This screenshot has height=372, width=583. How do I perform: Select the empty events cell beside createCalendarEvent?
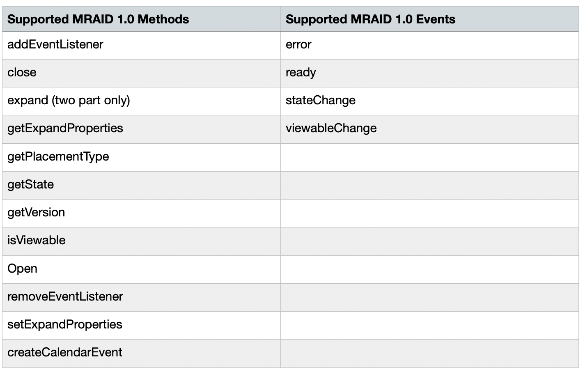pyautogui.click(x=429, y=352)
